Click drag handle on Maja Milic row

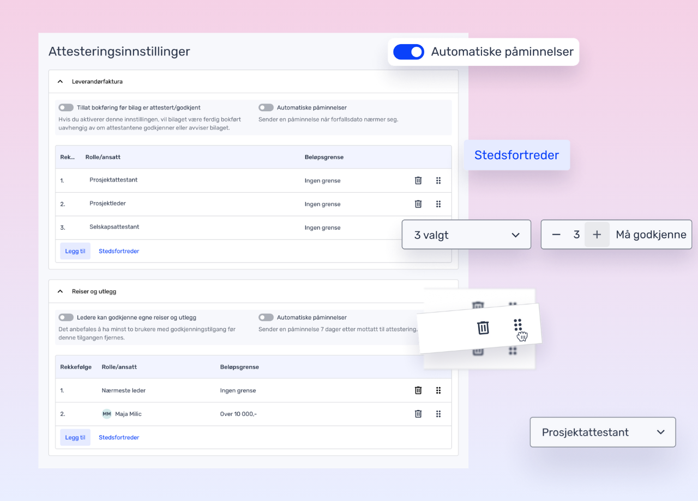pyautogui.click(x=438, y=413)
